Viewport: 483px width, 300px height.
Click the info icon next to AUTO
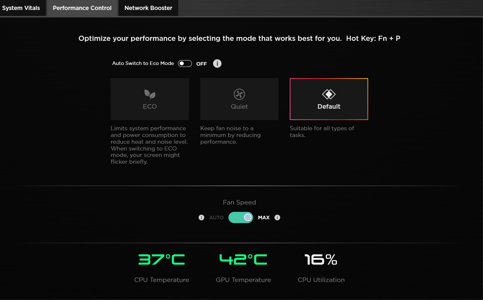pos(202,218)
